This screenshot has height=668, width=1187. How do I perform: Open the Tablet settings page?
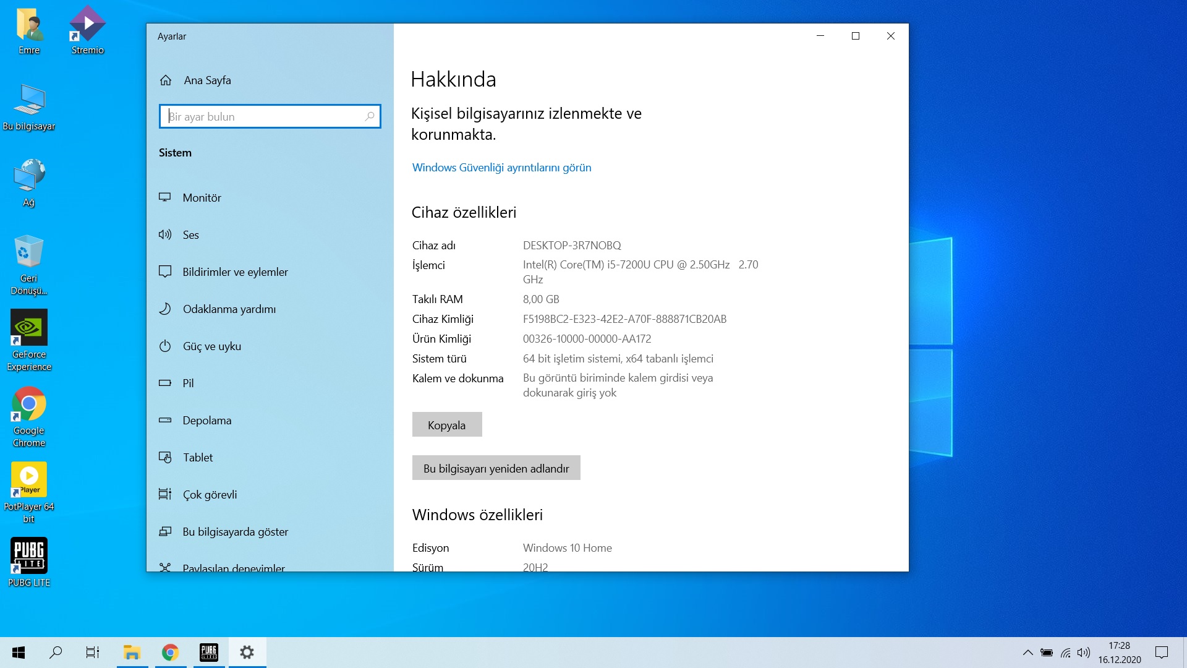[x=270, y=458]
